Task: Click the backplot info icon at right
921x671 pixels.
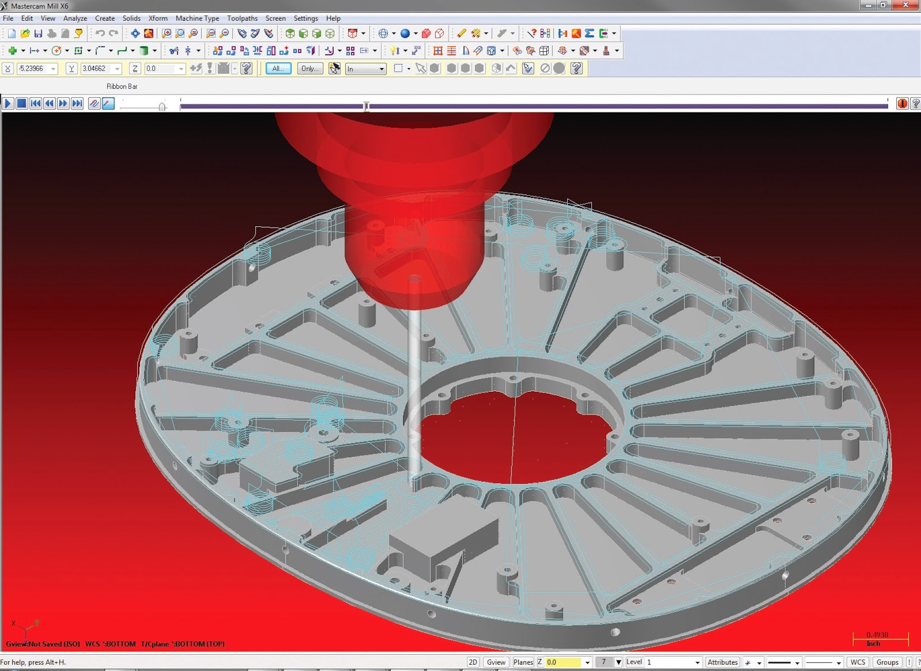Action: coord(902,104)
